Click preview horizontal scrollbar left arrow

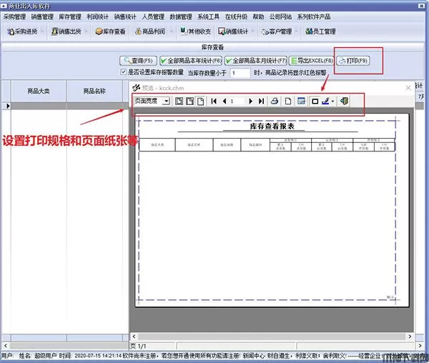pyautogui.click(x=134, y=337)
